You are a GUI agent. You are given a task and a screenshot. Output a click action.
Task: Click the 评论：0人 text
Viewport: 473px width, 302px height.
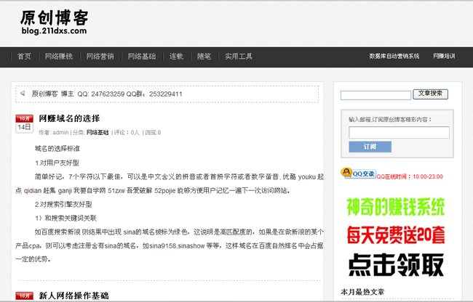point(127,132)
